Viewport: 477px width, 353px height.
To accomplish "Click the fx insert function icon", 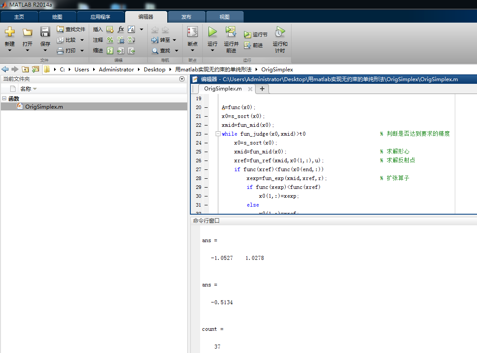I will 121,29.
